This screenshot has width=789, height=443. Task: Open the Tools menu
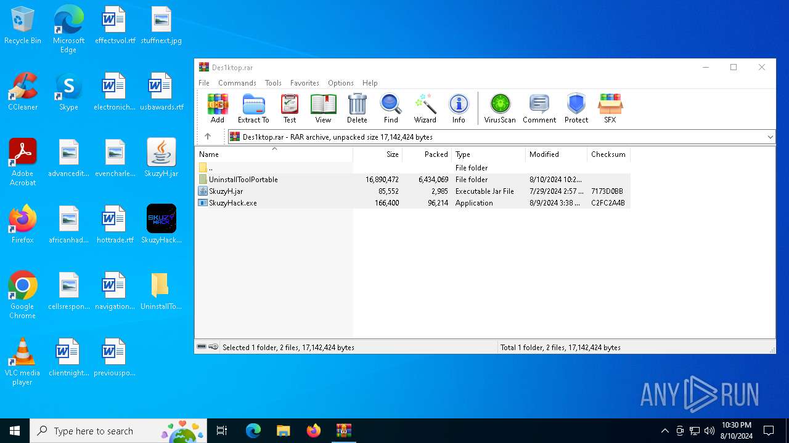(273, 83)
